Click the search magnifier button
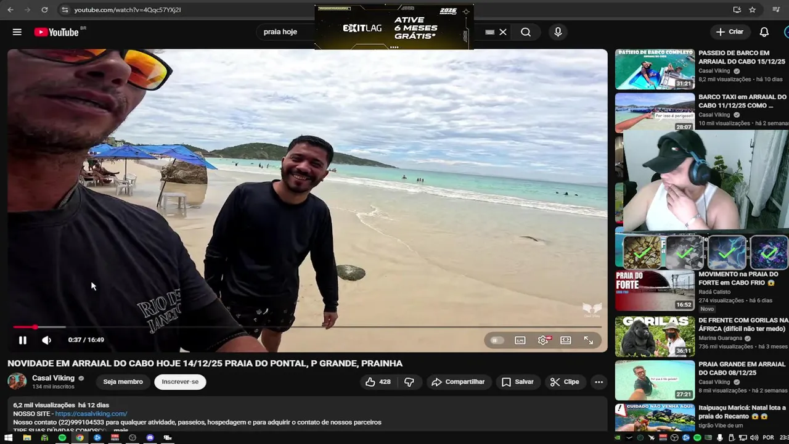789x444 pixels. pyautogui.click(x=526, y=32)
